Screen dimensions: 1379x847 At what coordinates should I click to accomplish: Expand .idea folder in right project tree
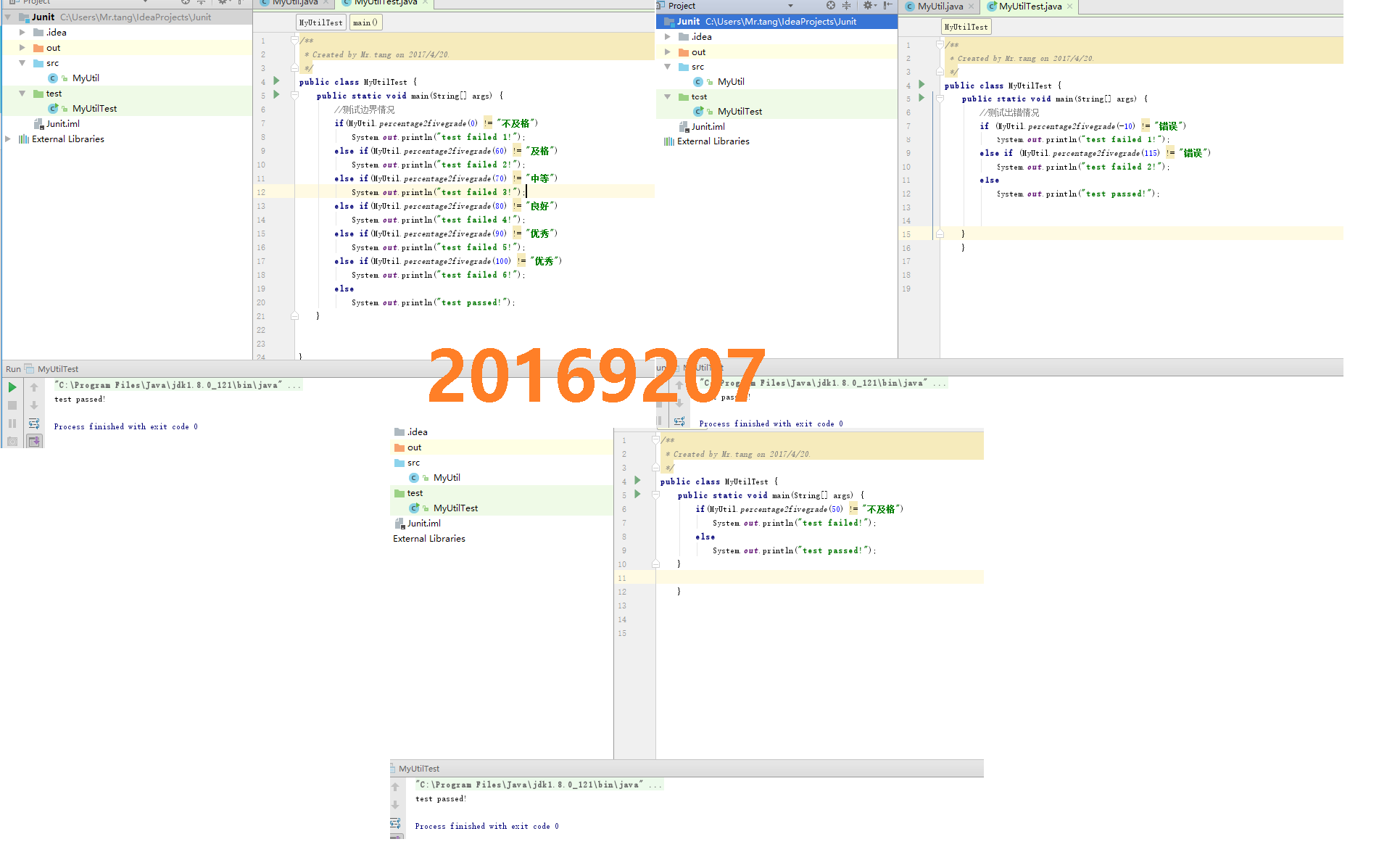click(x=668, y=36)
